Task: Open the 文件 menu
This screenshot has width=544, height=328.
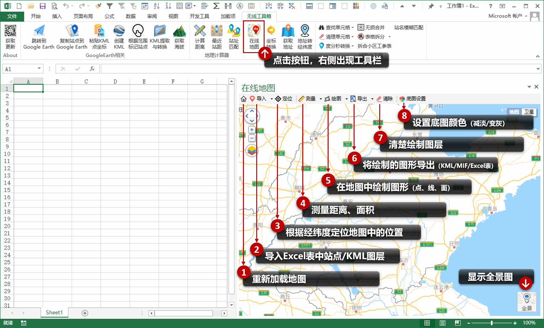Action: click(x=12, y=16)
